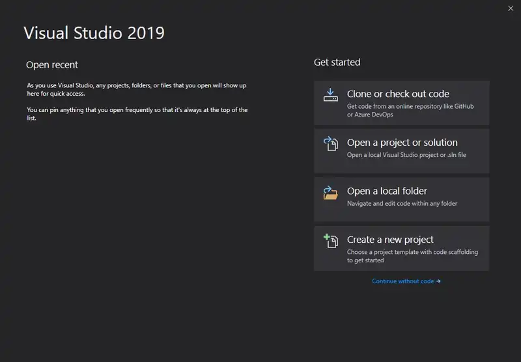Click the Clone or check out code download icon
Viewport: 521px width, 362px height.
click(331, 95)
